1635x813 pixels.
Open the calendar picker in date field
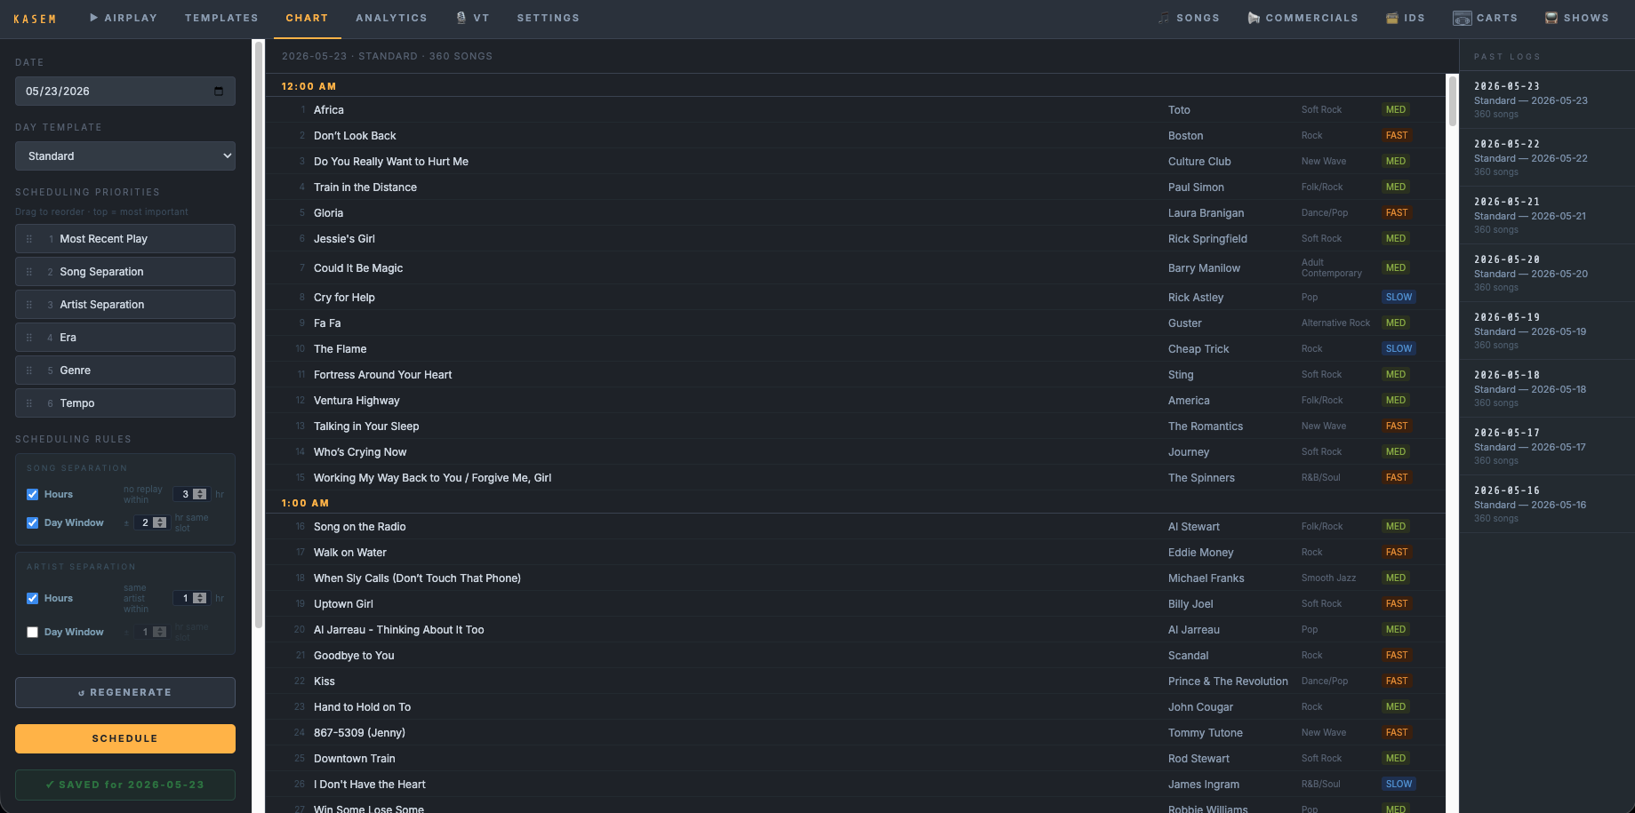tap(219, 91)
